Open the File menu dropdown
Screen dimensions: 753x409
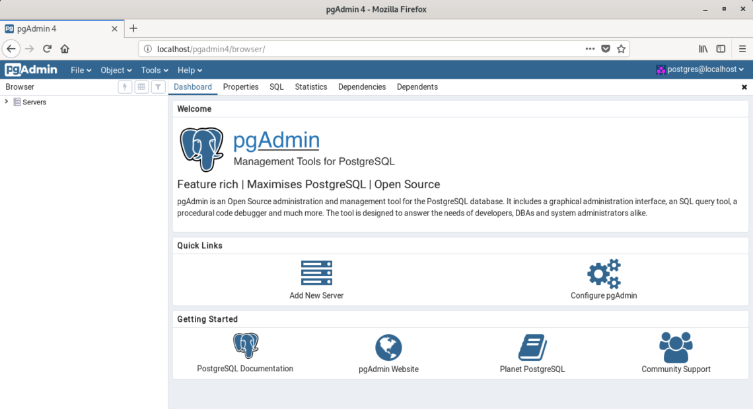[81, 70]
